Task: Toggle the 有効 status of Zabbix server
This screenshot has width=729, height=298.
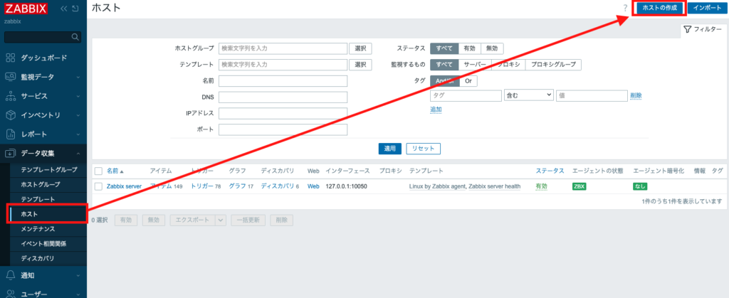Action: coord(542,186)
